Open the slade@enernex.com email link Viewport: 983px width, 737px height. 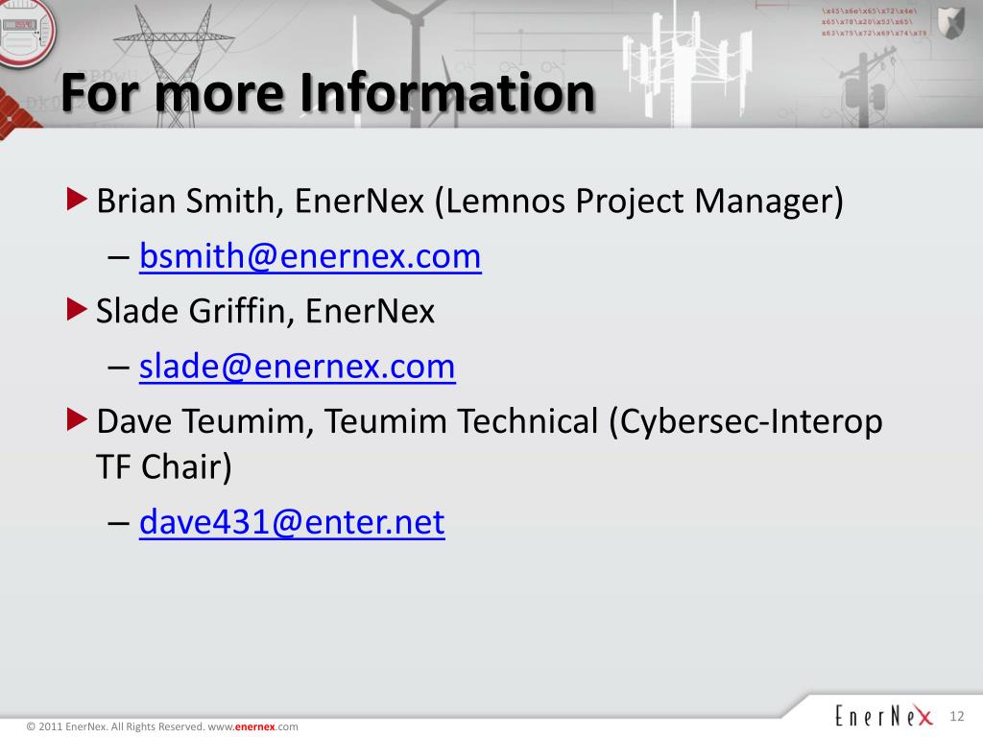pyautogui.click(x=298, y=367)
